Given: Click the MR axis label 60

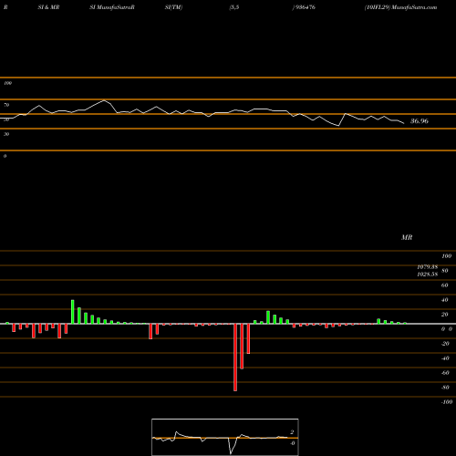Looking at the screenshot, I should point(445,285).
